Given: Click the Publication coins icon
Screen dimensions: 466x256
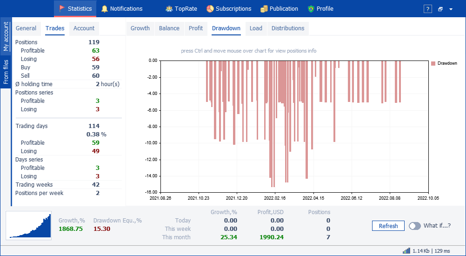Looking at the screenshot, I should 264,9.
